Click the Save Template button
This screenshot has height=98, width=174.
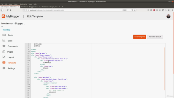point(139,37)
